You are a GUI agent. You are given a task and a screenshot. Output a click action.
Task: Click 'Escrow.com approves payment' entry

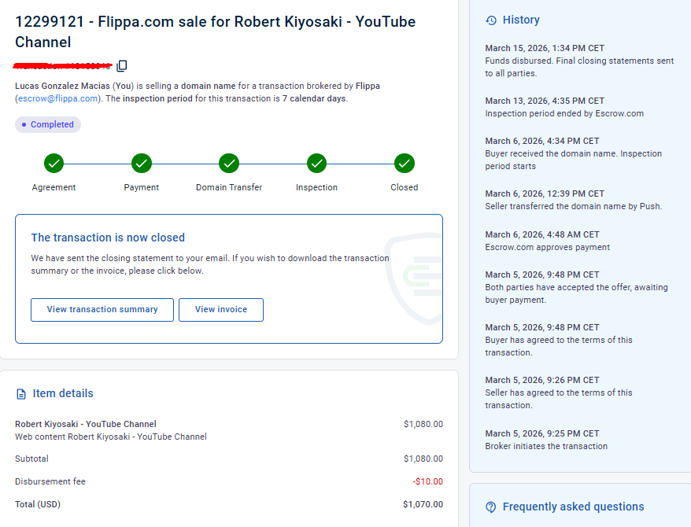tap(547, 248)
